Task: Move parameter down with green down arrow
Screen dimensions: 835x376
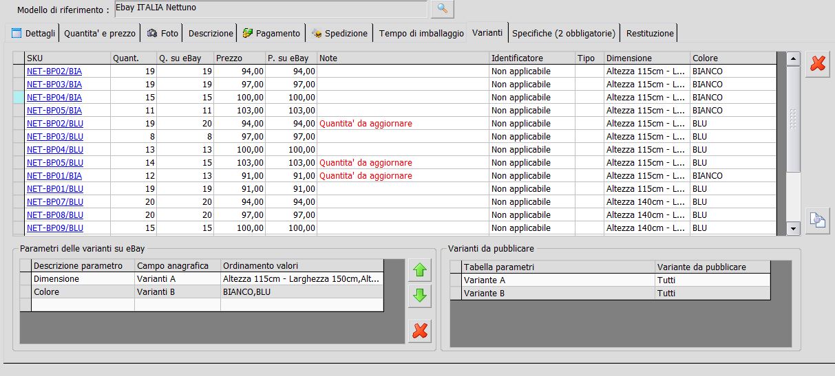Action: pos(420,296)
